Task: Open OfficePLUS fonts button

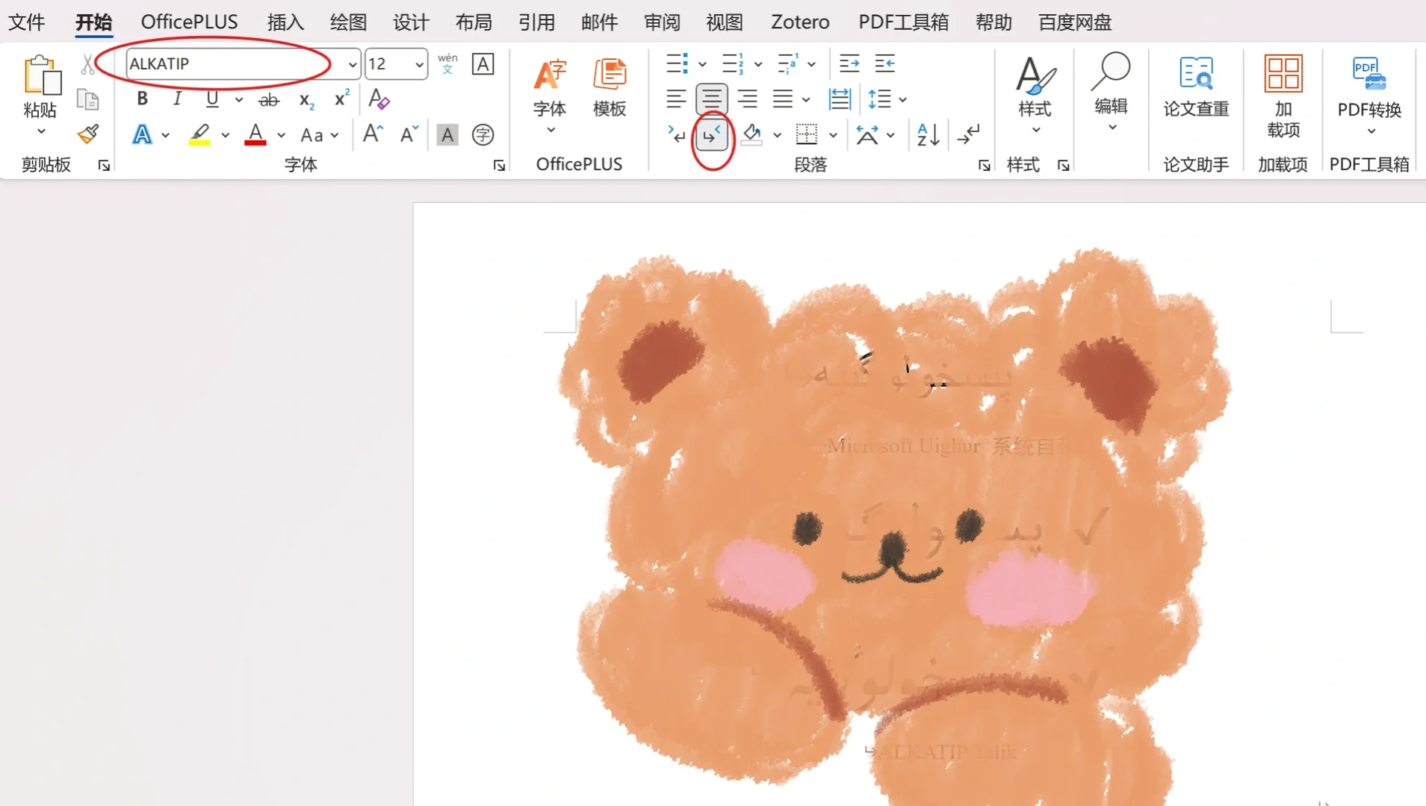Action: (x=550, y=96)
